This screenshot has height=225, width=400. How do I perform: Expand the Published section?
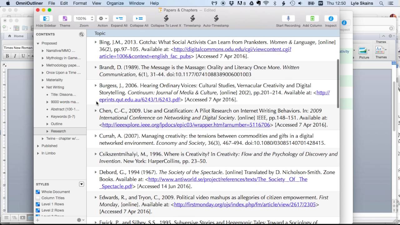[38, 146]
